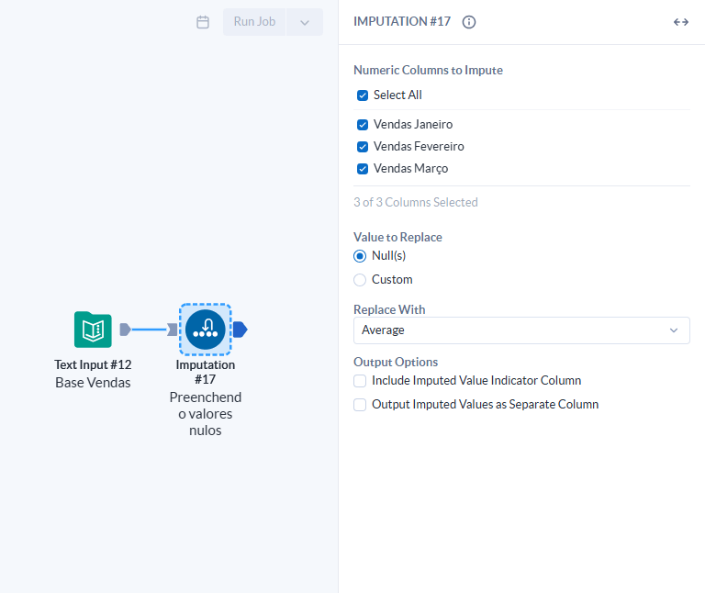
Task: Enable Output Imputed Values as Separate Column
Action: 360,405
